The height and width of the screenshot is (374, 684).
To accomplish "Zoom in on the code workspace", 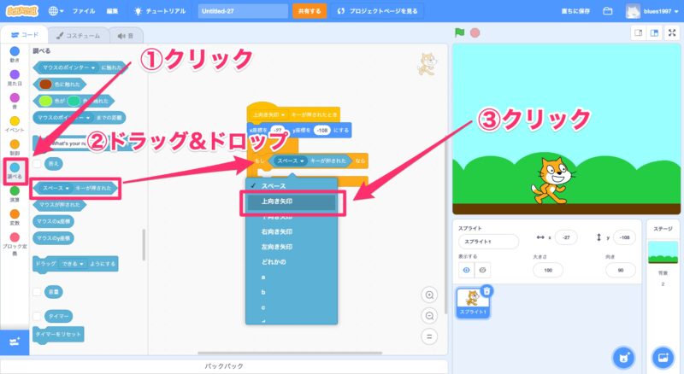I will click(x=429, y=295).
